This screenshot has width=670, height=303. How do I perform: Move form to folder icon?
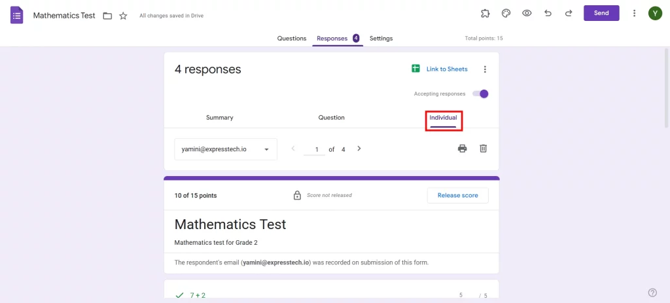pyautogui.click(x=108, y=16)
